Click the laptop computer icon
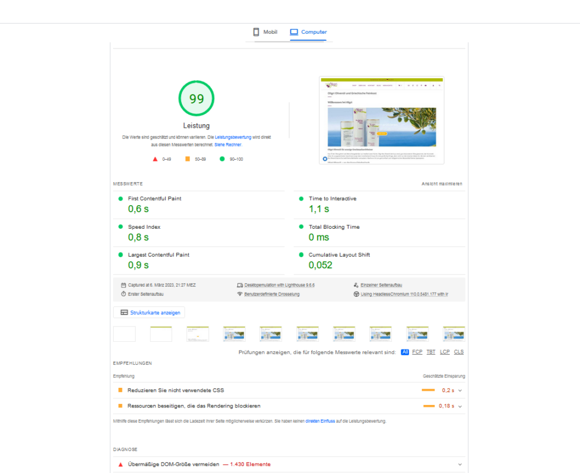The height and width of the screenshot is (473, 580). tap(294, 32)
